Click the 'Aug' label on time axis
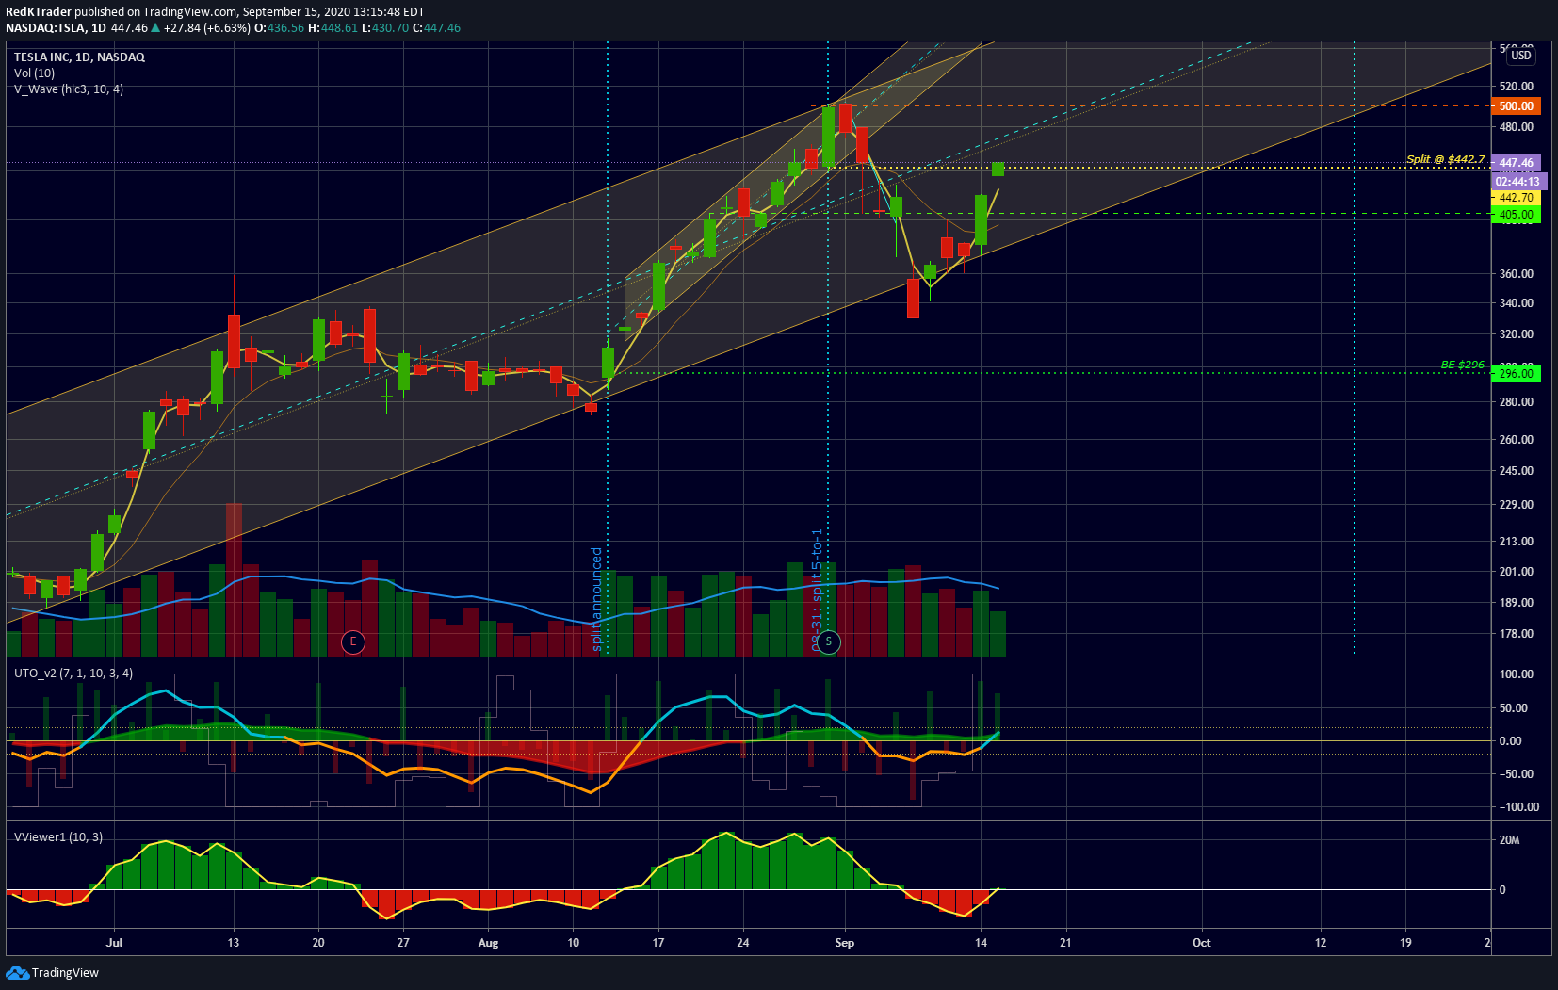The width and height of the screenshot is (1558, 990). [488, 943]
